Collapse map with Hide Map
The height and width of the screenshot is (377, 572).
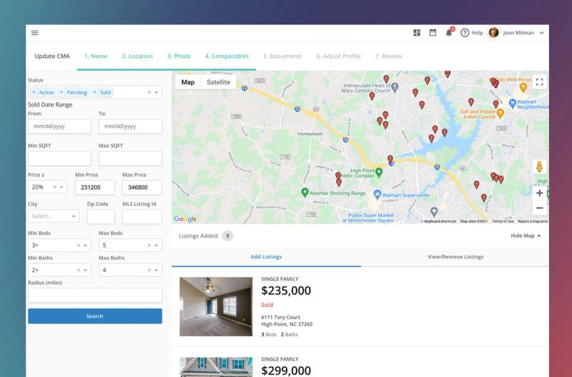(526, 236)
